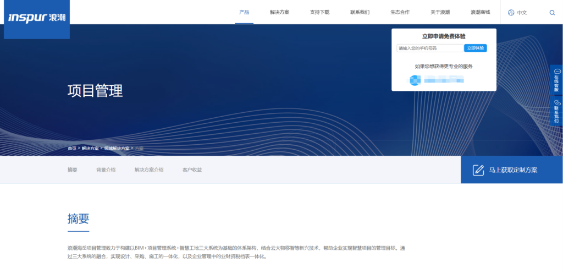Open 浪潮商城 store link
The height and width of the screenshot is (273, 563).
[x=480, y=12]
